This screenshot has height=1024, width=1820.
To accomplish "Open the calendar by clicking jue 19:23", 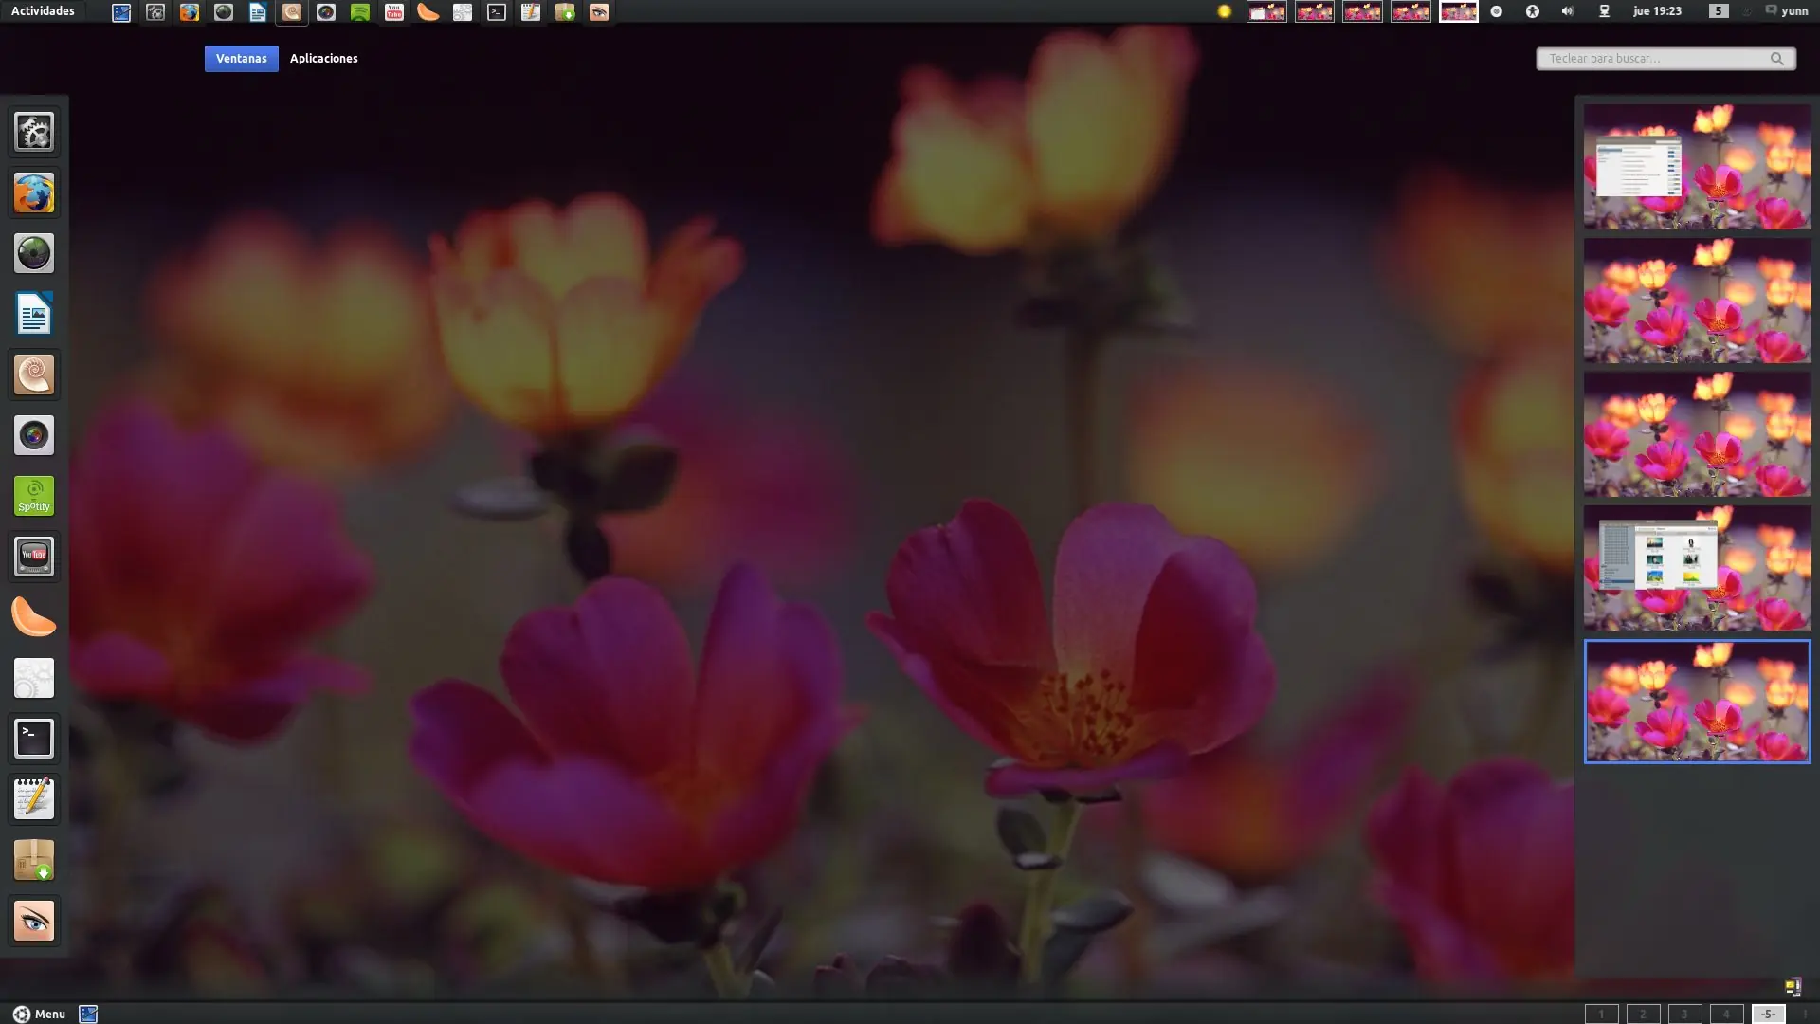I will click(x=1656, y=11).
